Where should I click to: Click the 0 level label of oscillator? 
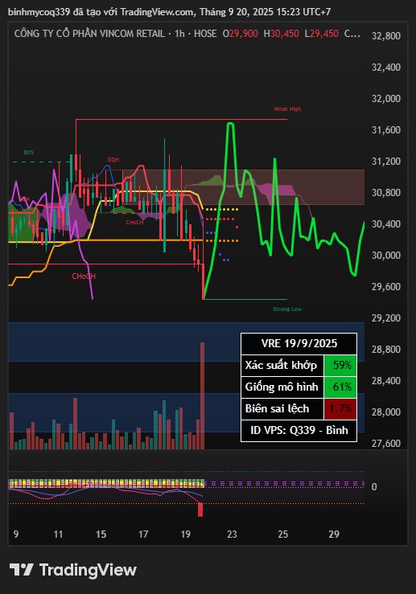(374, 487)
